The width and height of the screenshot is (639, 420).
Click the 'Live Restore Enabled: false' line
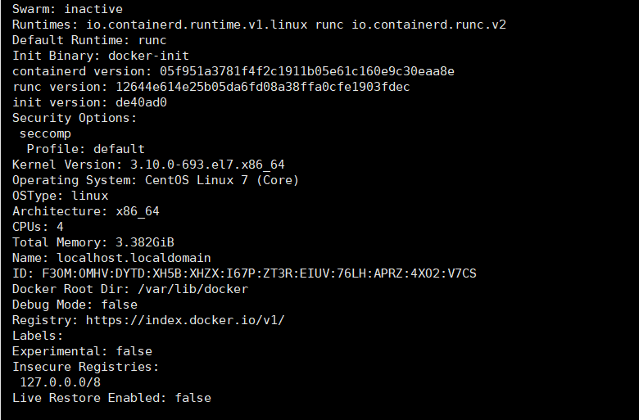point(111,398)
